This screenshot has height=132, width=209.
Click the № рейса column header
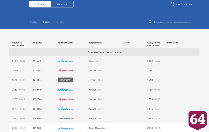coord(38,43)
